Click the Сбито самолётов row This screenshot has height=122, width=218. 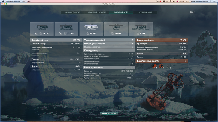109,47
